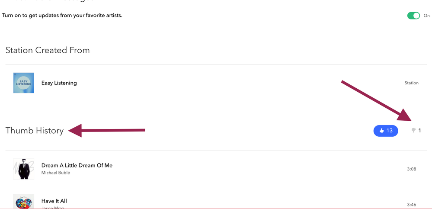The height and width of the screenshot is (209, 432).
Task: Click the 3:46 track duration
Action: click(x=411, y=204)
